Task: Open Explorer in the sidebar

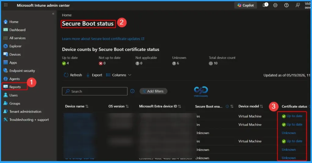Action: (15, 46)
